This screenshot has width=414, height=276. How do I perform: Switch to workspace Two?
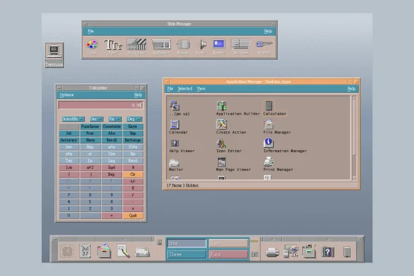pyautogui.click(x=228, y=243)
